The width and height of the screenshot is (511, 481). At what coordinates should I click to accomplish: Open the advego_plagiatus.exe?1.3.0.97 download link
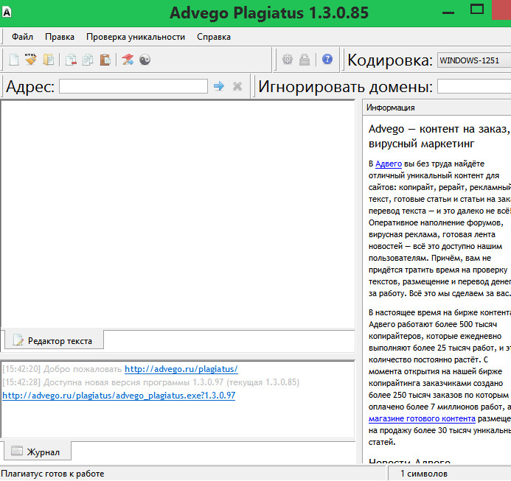click(x=119, y=396)
